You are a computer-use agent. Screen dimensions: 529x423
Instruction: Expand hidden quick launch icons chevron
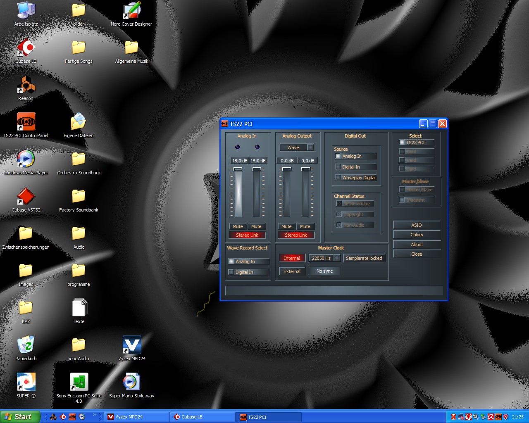point(94,415)
